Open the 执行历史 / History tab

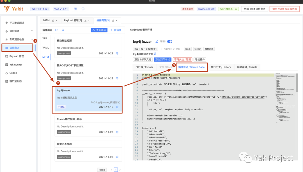221,67
